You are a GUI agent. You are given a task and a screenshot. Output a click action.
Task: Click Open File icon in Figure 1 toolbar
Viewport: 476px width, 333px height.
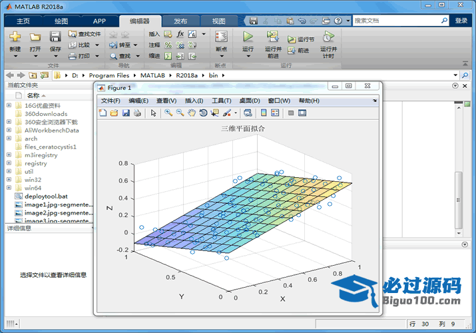pyautogui.click(x=114, y=113)
